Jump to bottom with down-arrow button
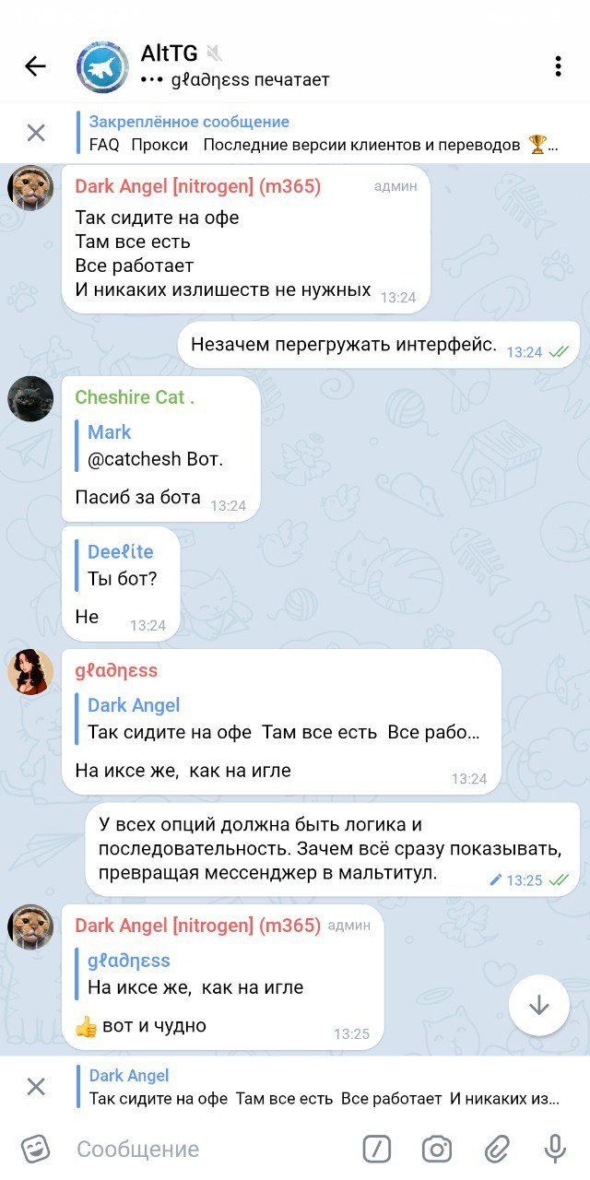Screen dimensions: 590x1180 click(538, 1005)
